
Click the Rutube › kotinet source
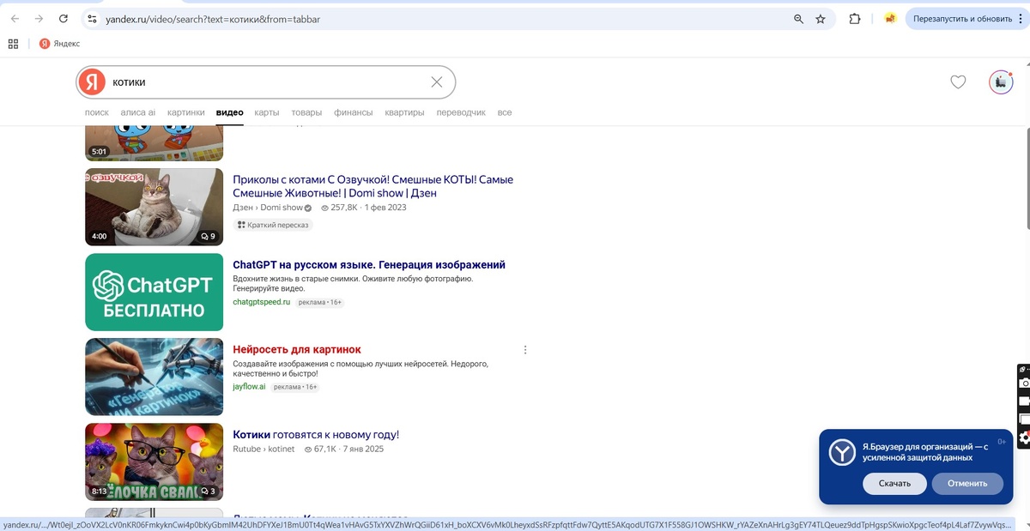tap(264, 450)
